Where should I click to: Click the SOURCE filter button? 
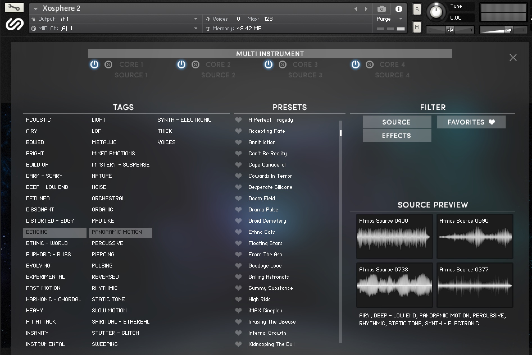pyautogui.click(x=397, y=122)
